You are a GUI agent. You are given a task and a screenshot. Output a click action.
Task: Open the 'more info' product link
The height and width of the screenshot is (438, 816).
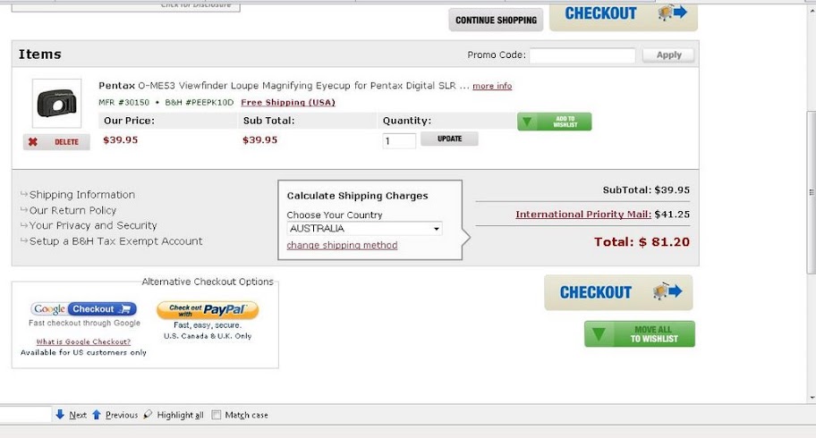(492, 86)
